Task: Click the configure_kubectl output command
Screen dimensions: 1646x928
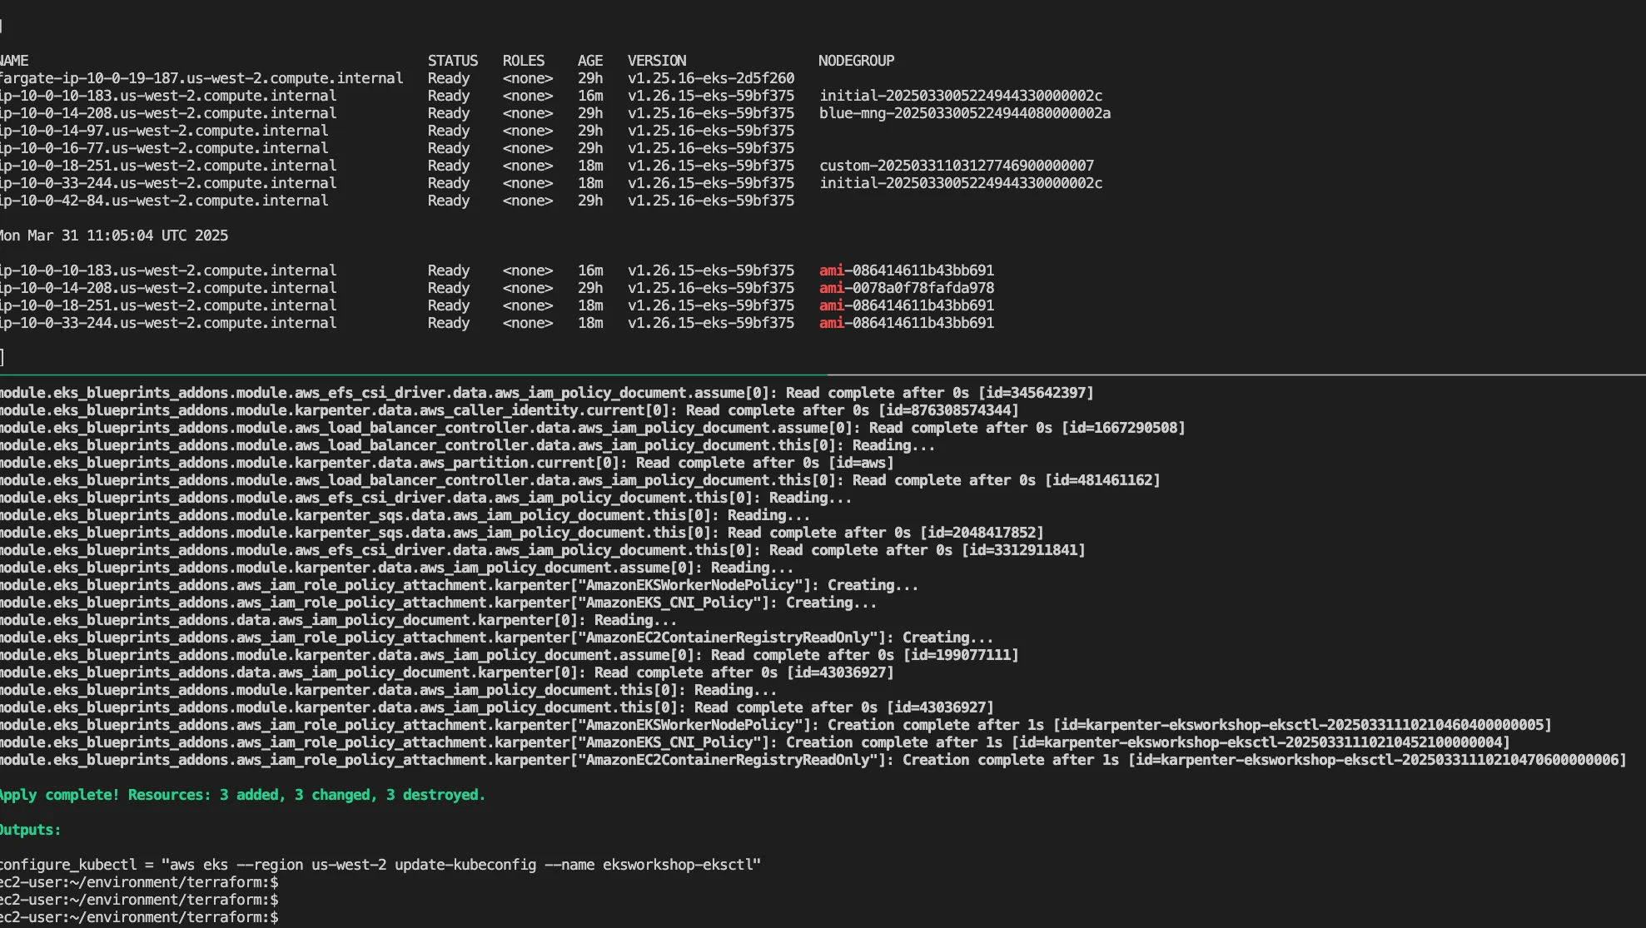Action: (380, 865)
